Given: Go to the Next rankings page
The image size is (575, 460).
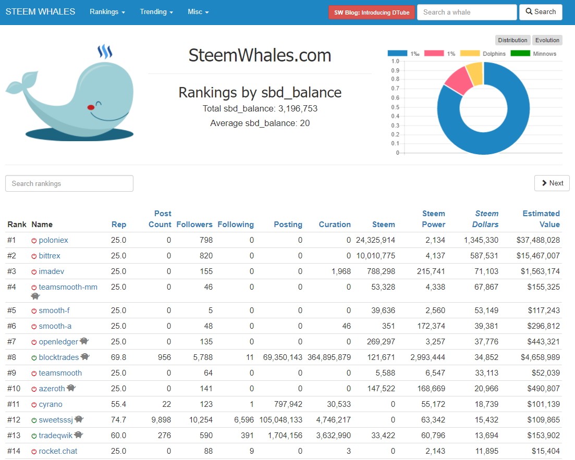Looking at the screenshot, I should pos(552,183).
